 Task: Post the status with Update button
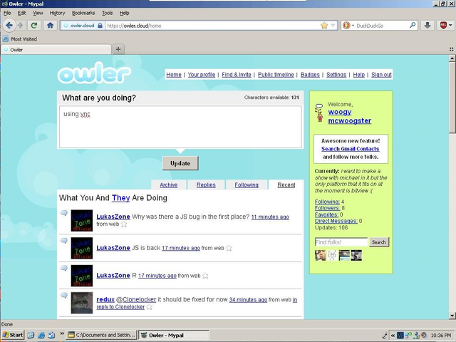point(180,163)
